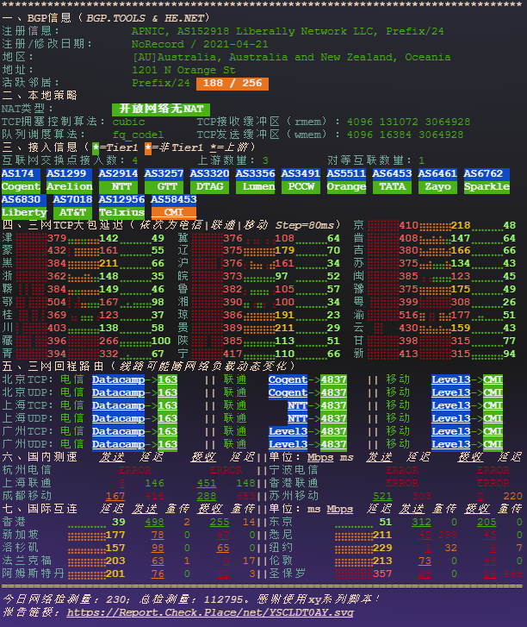The height and width of the screenshot is (627, 527).
Task: Click 阿姆斯特丹 send speed 76
Action: [x=158, y=574]
